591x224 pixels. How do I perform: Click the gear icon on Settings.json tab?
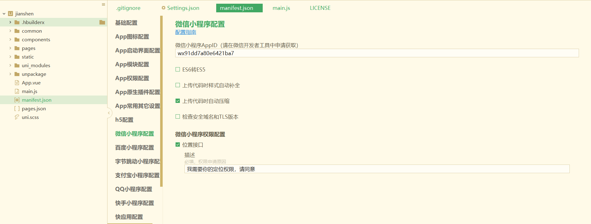tap(164, 8)
